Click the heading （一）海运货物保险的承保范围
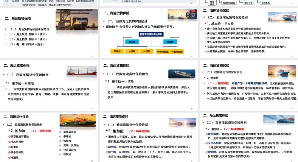 point(30,29)
